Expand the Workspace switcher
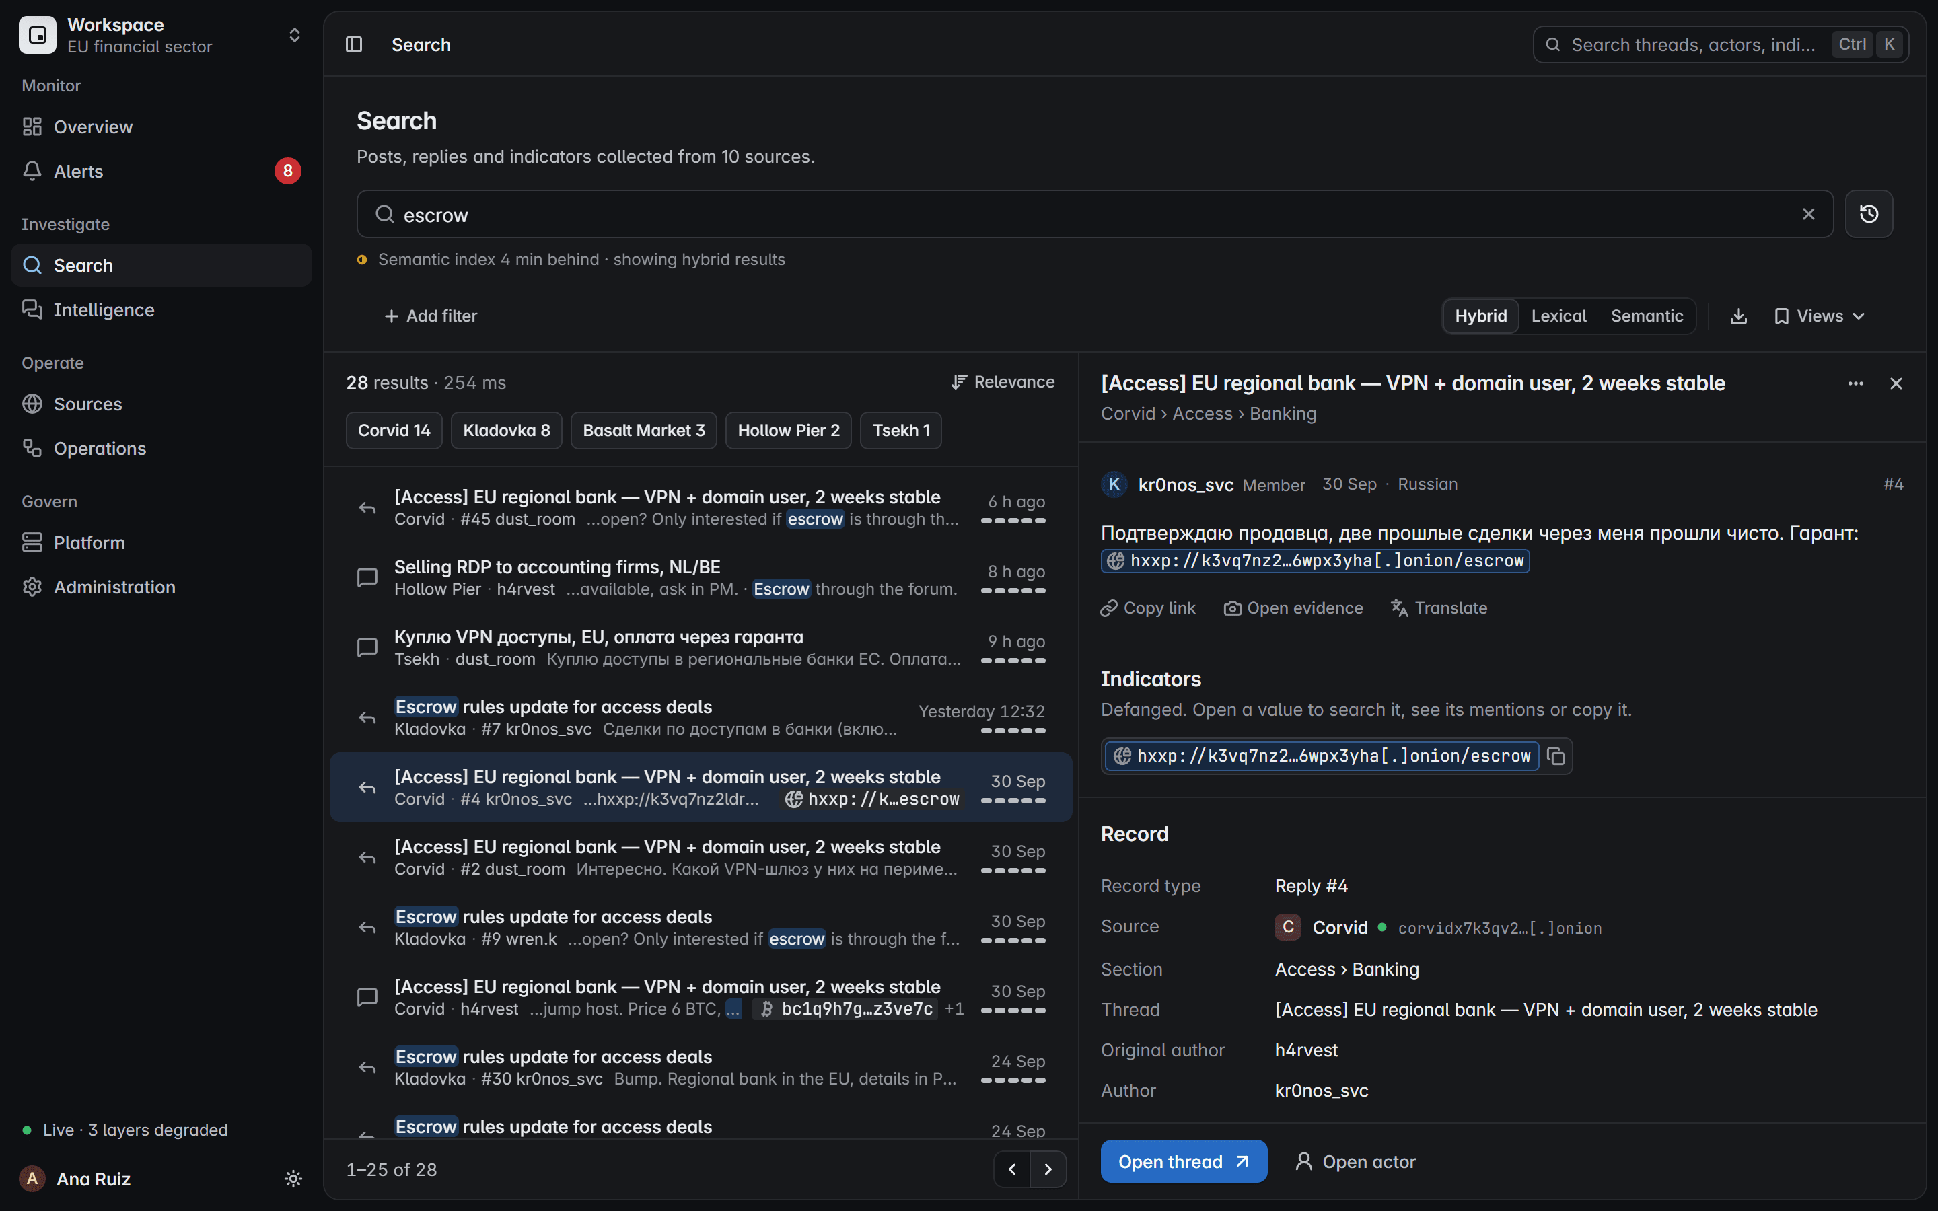1938x1211 pixels. tap(161, 35)
